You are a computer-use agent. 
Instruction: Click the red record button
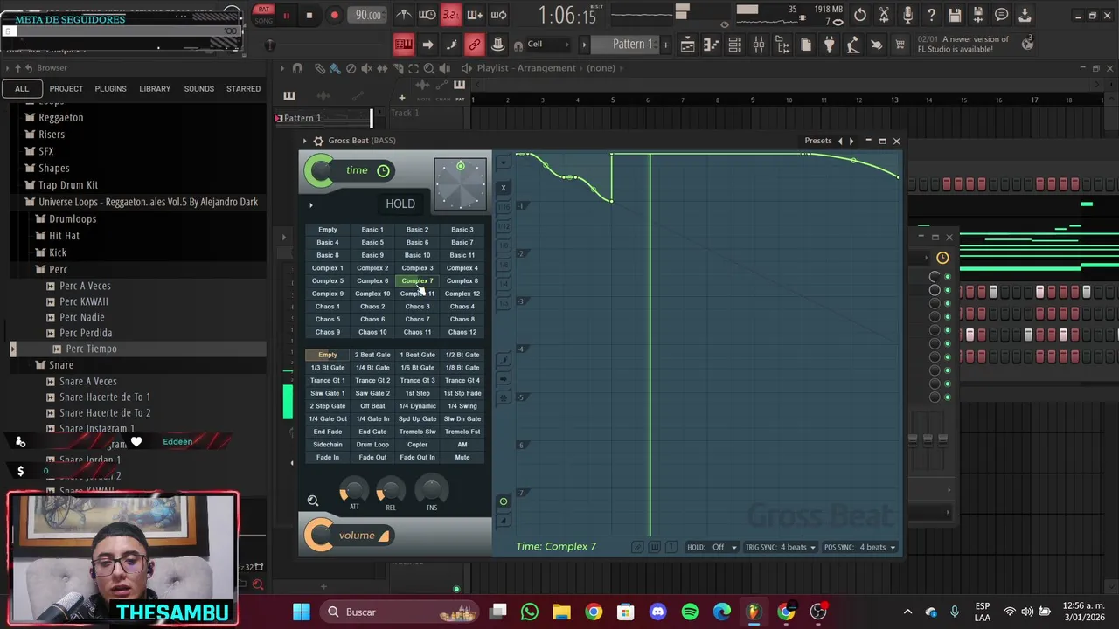pyautogui.click(x=334, y=15)
